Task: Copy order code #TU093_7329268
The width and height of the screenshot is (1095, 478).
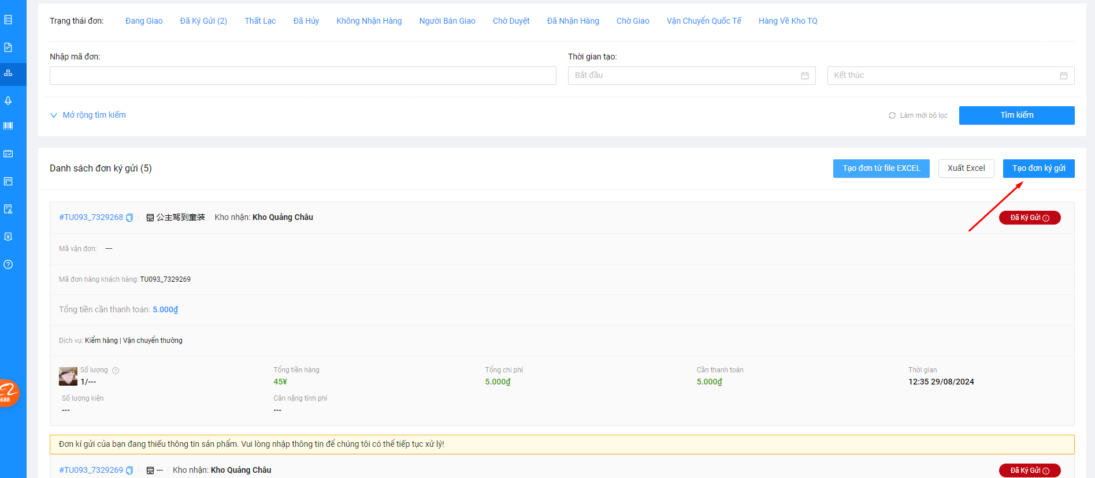Action: pyautogui.click(x=129, y=218)
